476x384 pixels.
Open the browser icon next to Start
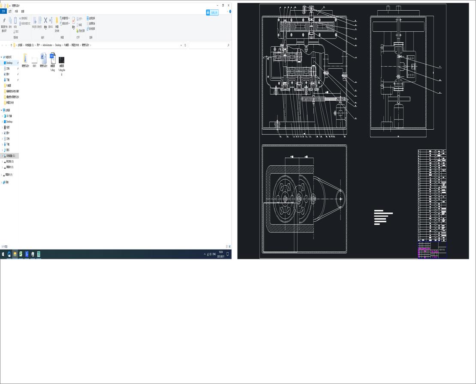pyautogui.click(x=9, y=254)
